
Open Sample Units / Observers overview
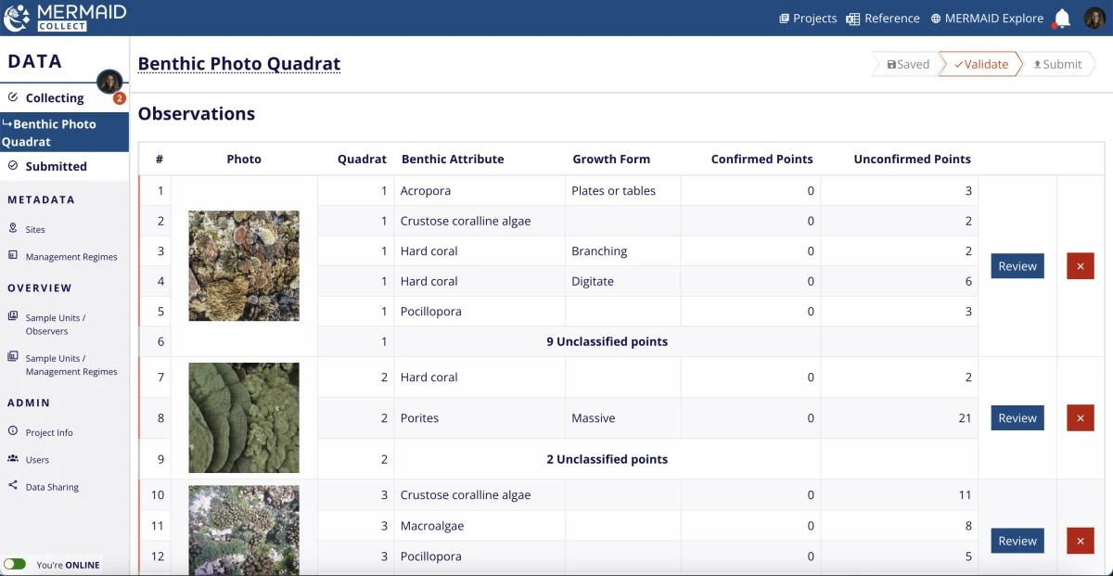pyautogui.click(x=56, y=324)
